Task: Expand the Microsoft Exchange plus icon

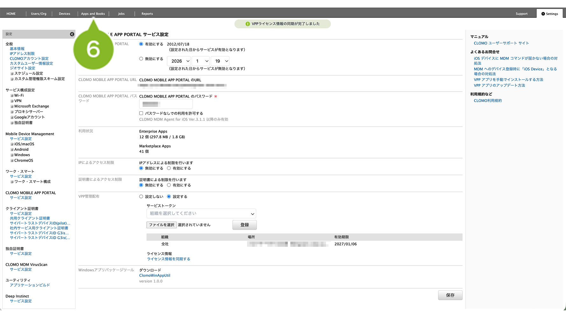Action: 12,107
